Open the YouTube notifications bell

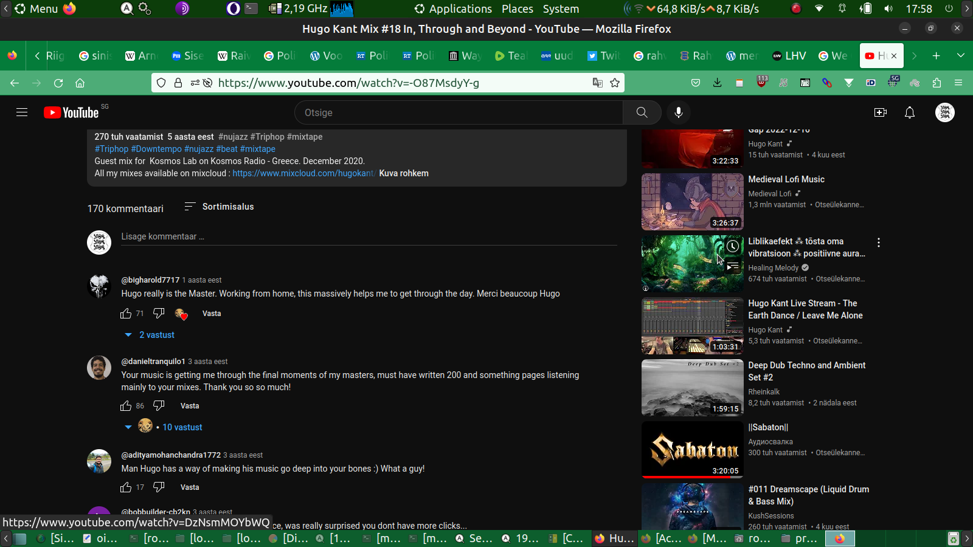pyautogui.click(x=910, y=112)
